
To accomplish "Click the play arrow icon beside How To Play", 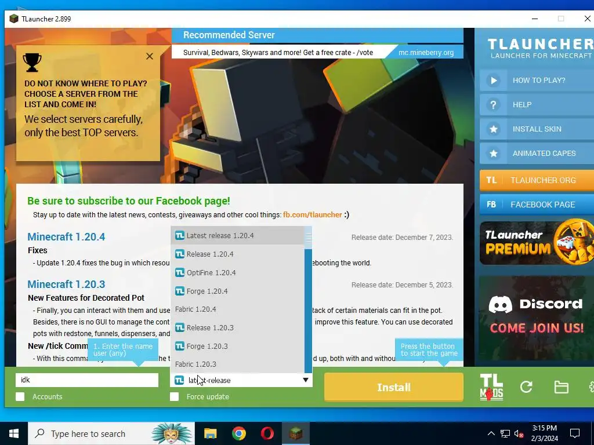I will point(493,80).
